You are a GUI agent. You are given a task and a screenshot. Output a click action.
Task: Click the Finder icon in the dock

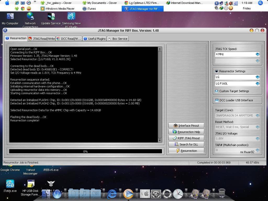46,194
